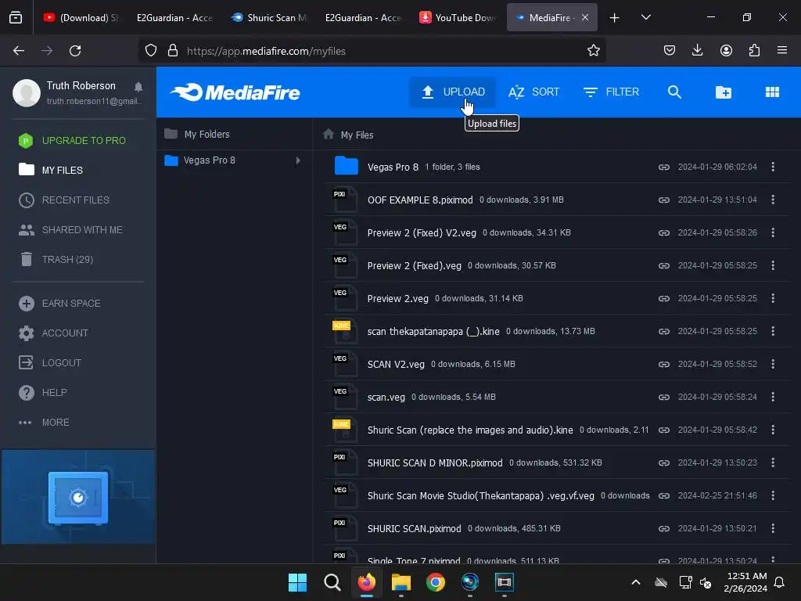The width and height of the screenshot is (801, 601).
Task: Click Logout in sidebar
Action: pos(50,363)
